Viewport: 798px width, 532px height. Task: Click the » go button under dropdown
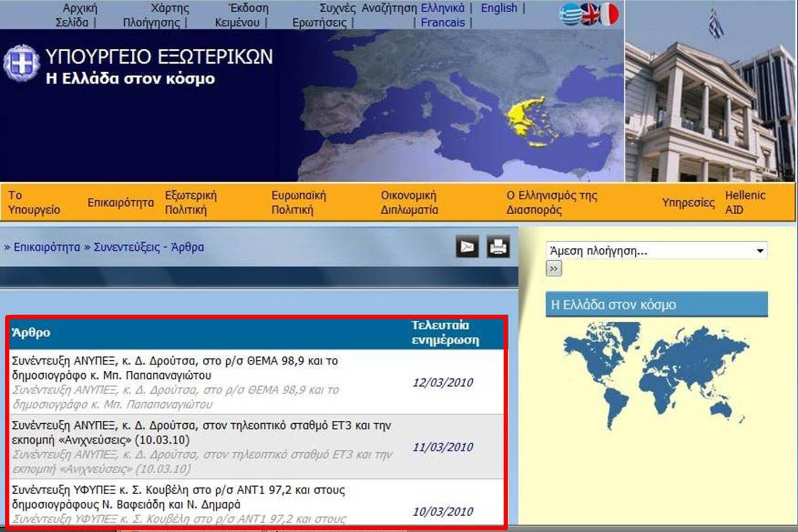(x=554, y=268)
